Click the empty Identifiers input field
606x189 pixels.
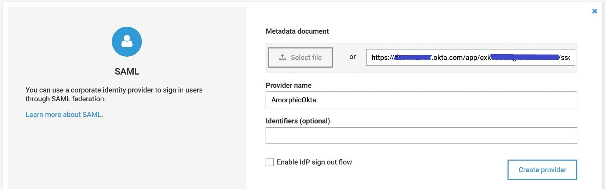point(421,136)
